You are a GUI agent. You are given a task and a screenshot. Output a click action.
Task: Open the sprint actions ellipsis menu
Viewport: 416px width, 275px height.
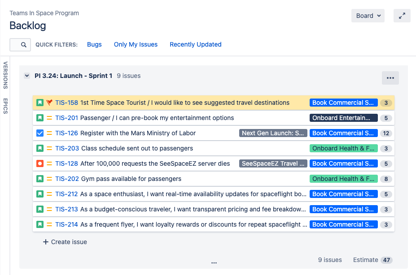pos(390,77)
